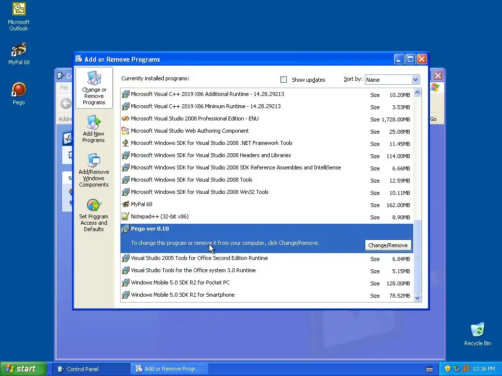
Task: Click Windows Mobile 5.0 Smartphone icon
Action: click(x=125, y=295)
